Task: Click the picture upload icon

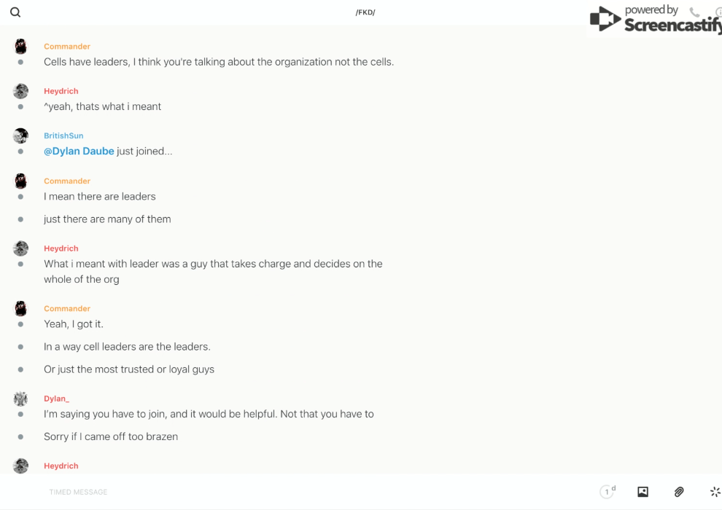Action: click(643, 492)
